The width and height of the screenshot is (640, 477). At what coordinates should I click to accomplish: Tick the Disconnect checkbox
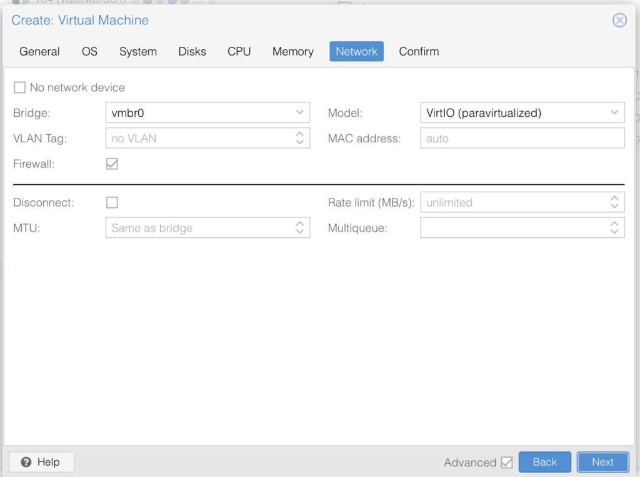pos(112,202)
